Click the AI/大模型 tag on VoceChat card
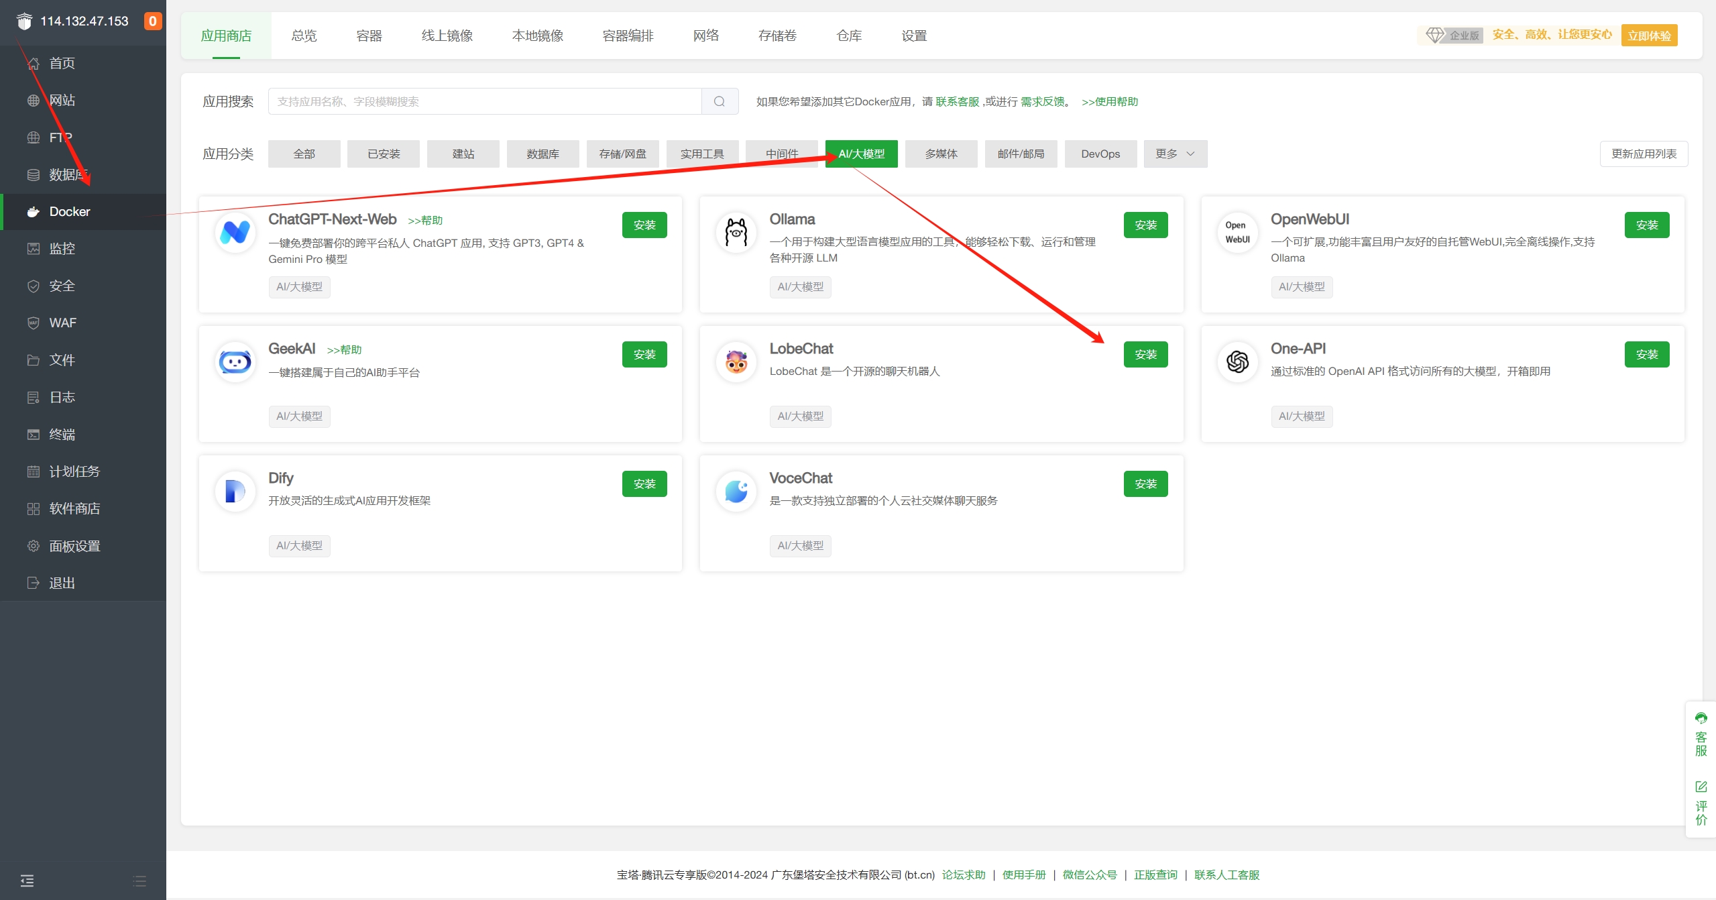 800,546
